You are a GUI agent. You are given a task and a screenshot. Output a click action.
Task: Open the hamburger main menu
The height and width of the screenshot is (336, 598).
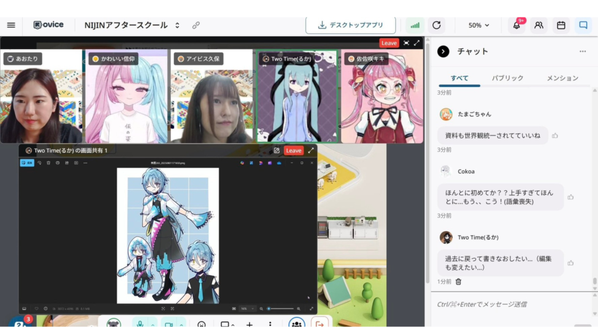tap(11, 25)
